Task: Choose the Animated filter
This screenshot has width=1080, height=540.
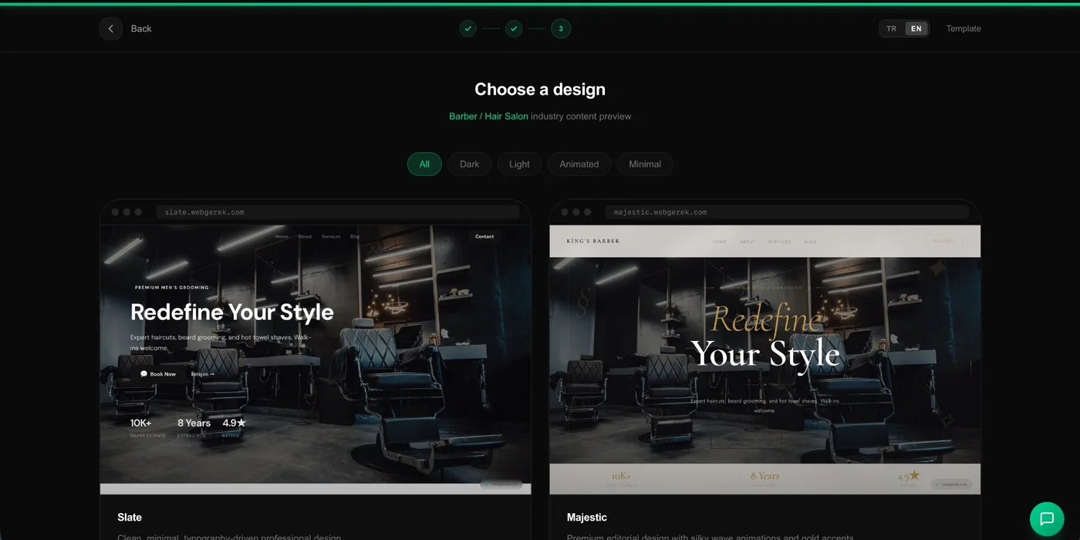Action: click(x=579, y=164)
